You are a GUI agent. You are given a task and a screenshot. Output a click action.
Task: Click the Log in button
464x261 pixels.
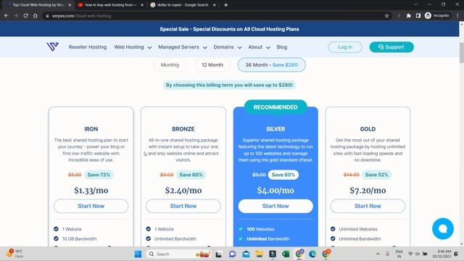[345, 47]
